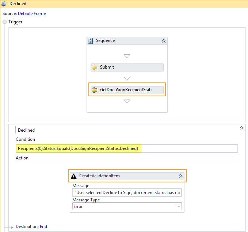Click the Declined transition icon in title bar
Image resolution: width=248 pixels, height=232 pixels.
(x=4, y=4)
